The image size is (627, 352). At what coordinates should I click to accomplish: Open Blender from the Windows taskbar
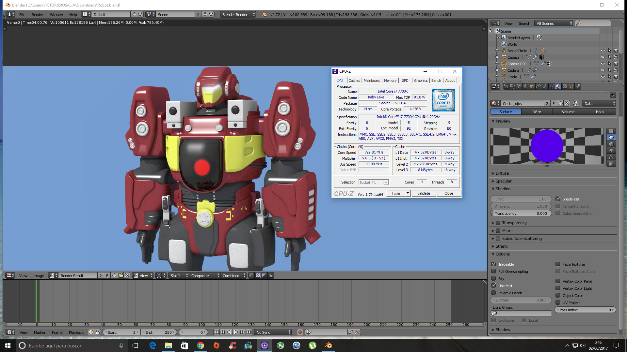(x=329, y=345)
